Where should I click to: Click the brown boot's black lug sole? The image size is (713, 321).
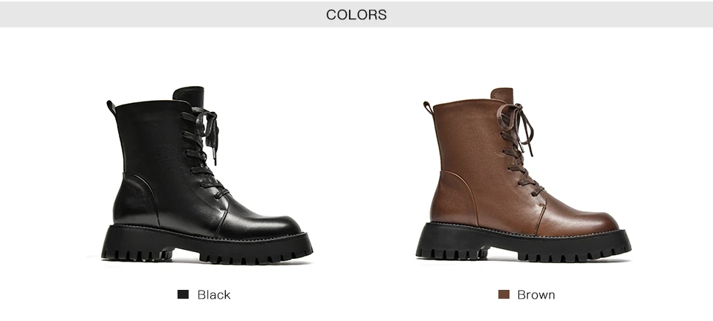[523, 243]
